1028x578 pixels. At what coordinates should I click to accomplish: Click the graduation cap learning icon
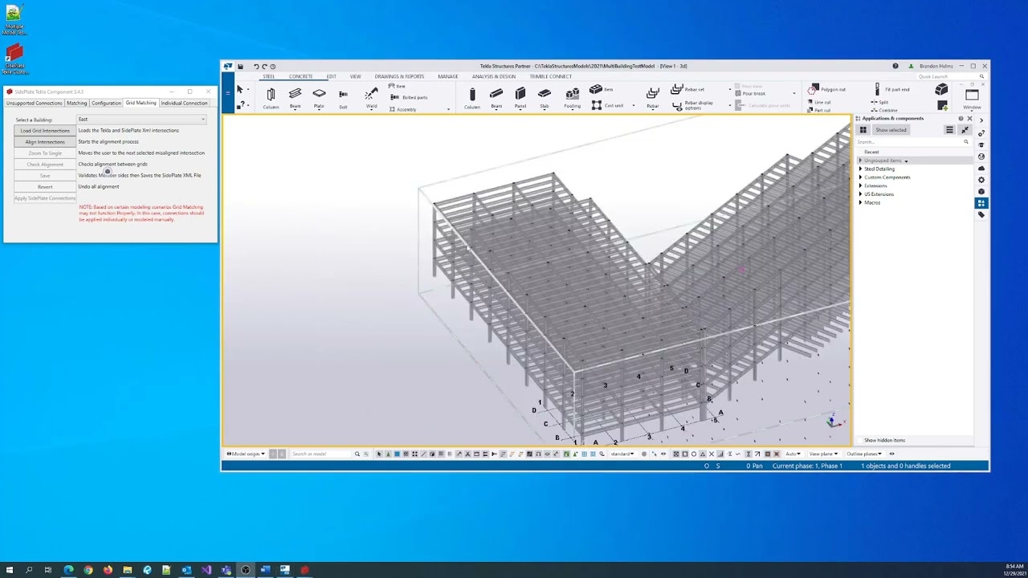981,145
